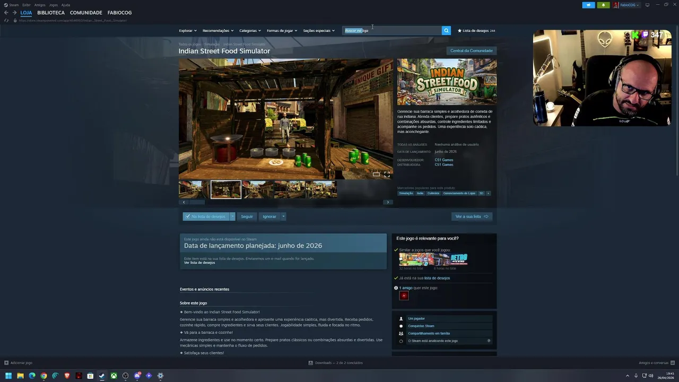Toggle the Na lista de desejos checkbox
Screen dimensions: 679x382
188,216
